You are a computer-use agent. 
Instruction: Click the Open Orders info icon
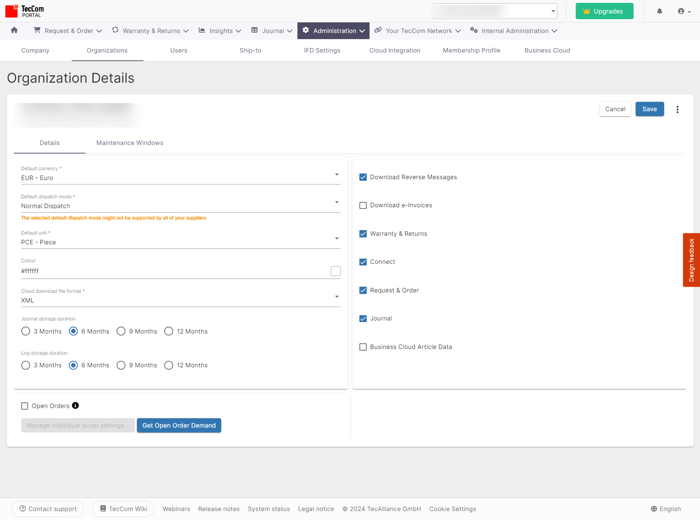pyautogui.click(x=75, y=406)
